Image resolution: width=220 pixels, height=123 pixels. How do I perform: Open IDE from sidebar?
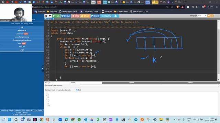(x=22, y=27)
